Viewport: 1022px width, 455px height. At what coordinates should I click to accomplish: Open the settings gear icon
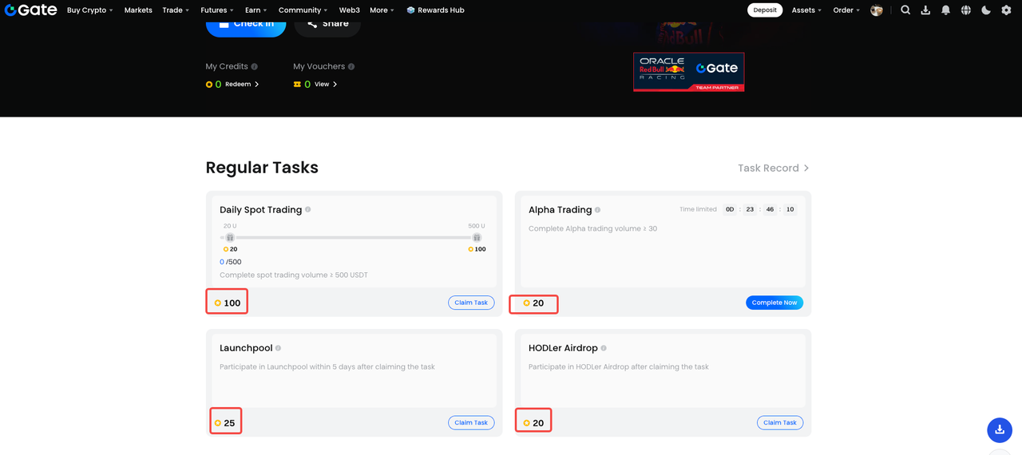pyautogui.click(x=1006, y=10)
